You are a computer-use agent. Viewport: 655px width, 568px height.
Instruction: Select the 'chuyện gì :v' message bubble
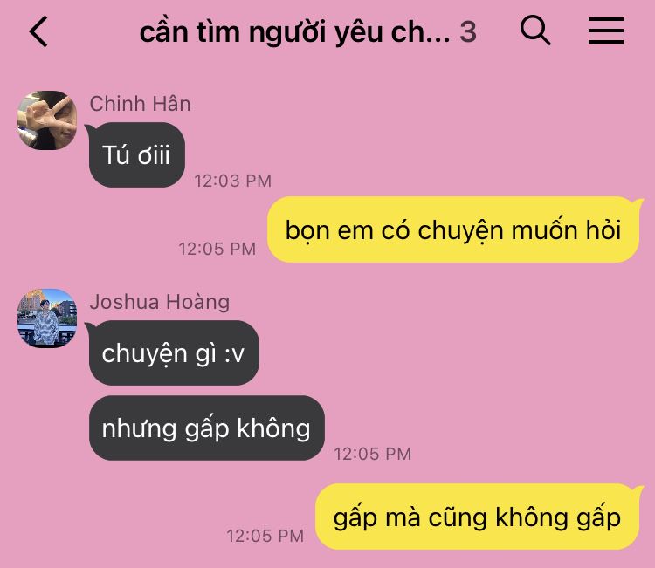coord(174,353)
